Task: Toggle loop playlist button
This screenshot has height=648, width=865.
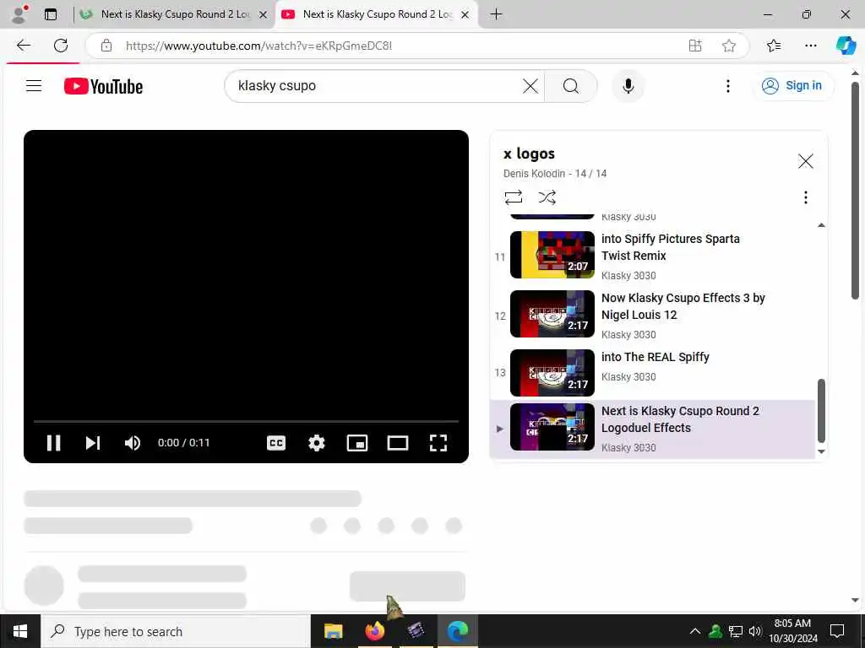Action: tap(513, 197)
